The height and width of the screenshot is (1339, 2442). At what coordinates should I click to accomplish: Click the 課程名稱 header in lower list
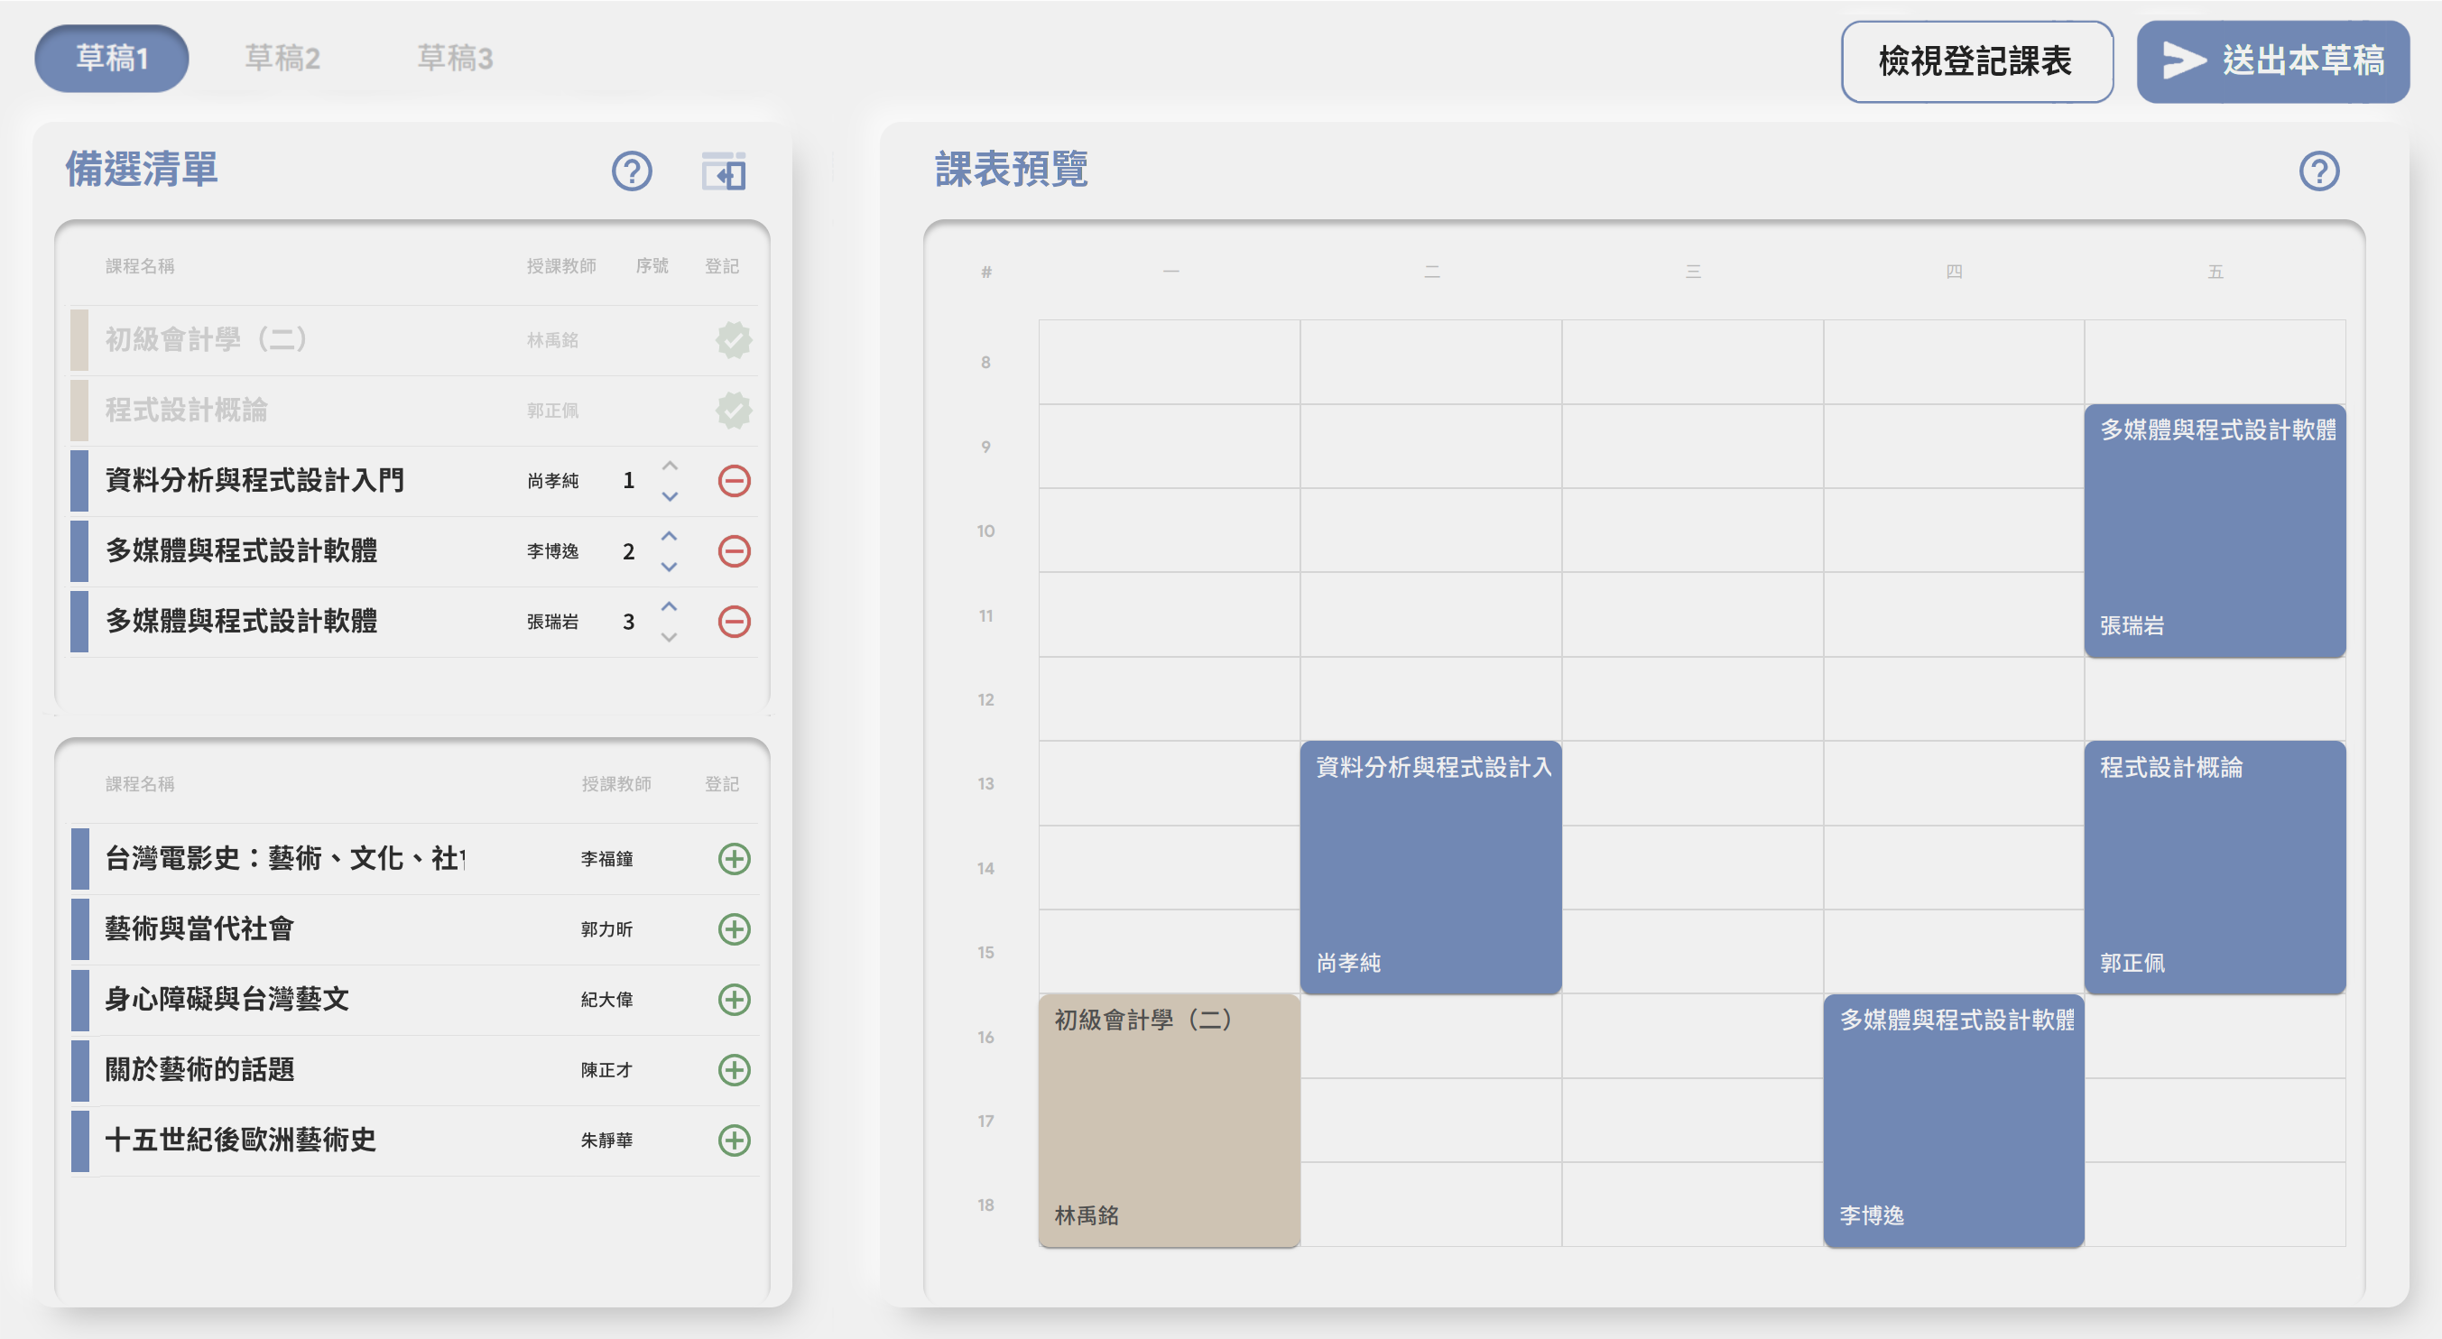pos(139,784)
